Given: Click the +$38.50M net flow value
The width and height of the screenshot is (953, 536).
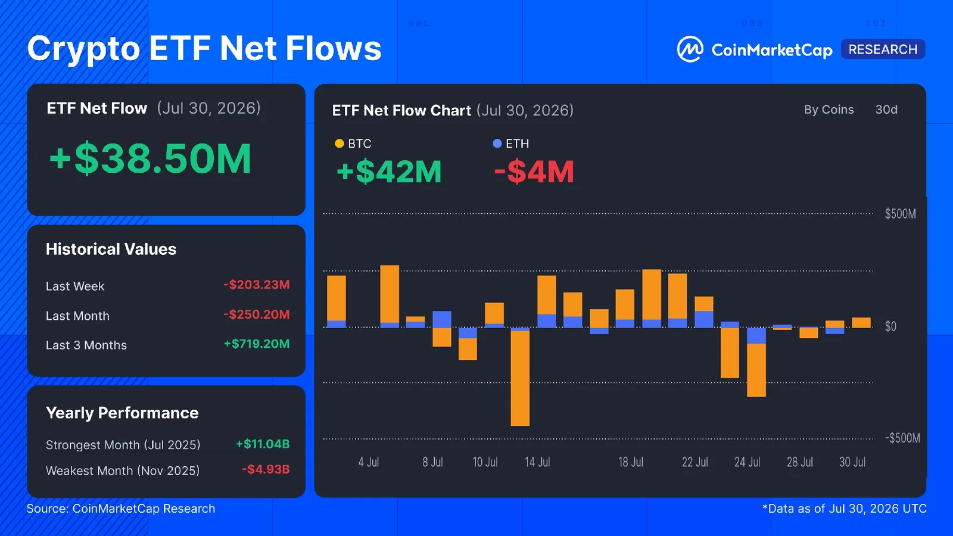Looking at the screenshot, I should [150, 159].
